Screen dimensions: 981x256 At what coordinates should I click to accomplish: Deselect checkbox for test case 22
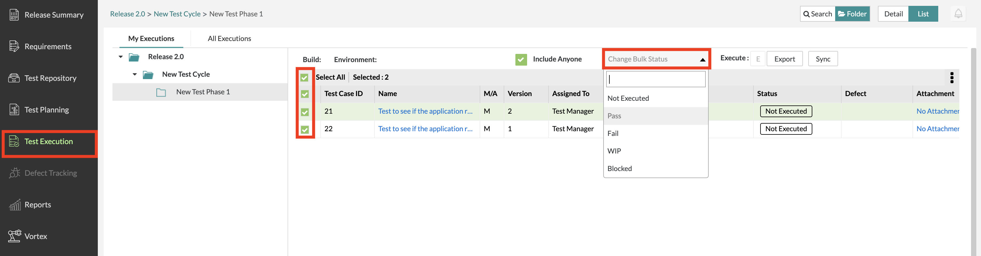305,129
